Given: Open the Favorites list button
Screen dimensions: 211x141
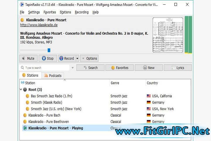Looking at the screenshot, I should [x=120, y=68].
